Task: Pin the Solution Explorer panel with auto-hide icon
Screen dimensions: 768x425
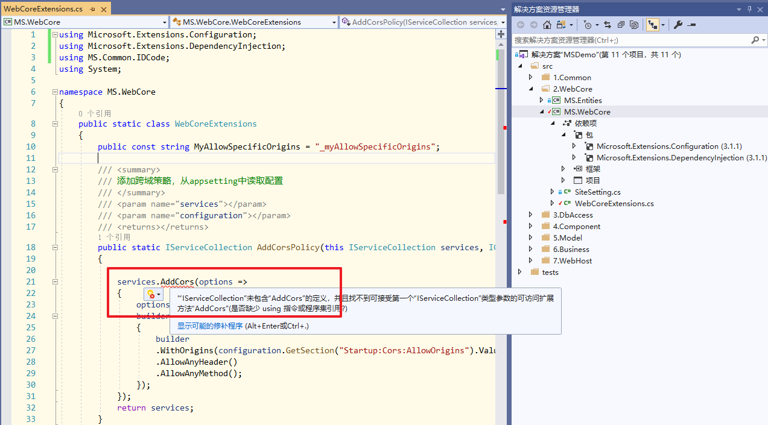Action: pos(750,9)
